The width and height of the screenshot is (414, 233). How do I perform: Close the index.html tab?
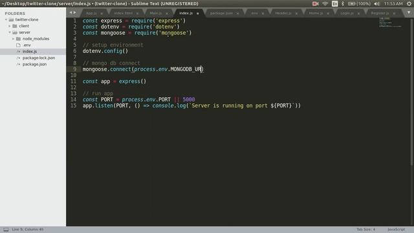point(137,13)
